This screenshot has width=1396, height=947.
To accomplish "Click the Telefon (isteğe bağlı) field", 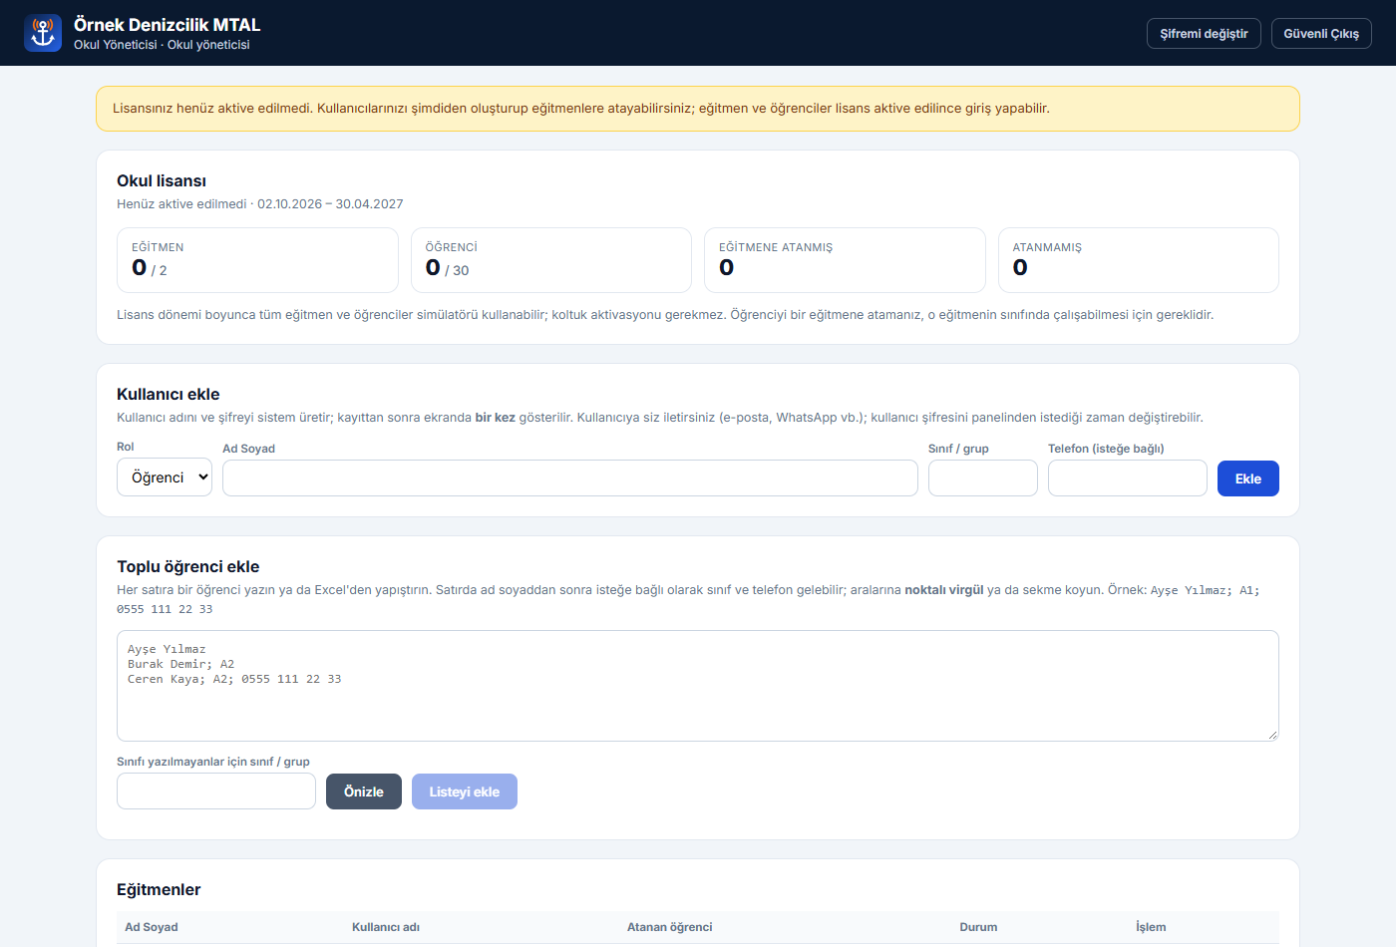I will pos(1128,478).
